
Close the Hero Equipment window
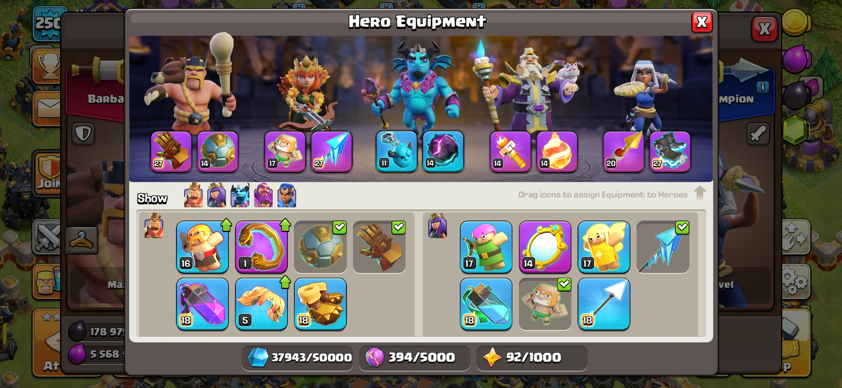coord(702,22)
